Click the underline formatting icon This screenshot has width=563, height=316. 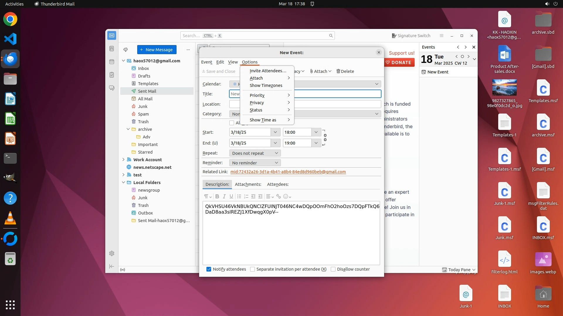pos(231,196)
